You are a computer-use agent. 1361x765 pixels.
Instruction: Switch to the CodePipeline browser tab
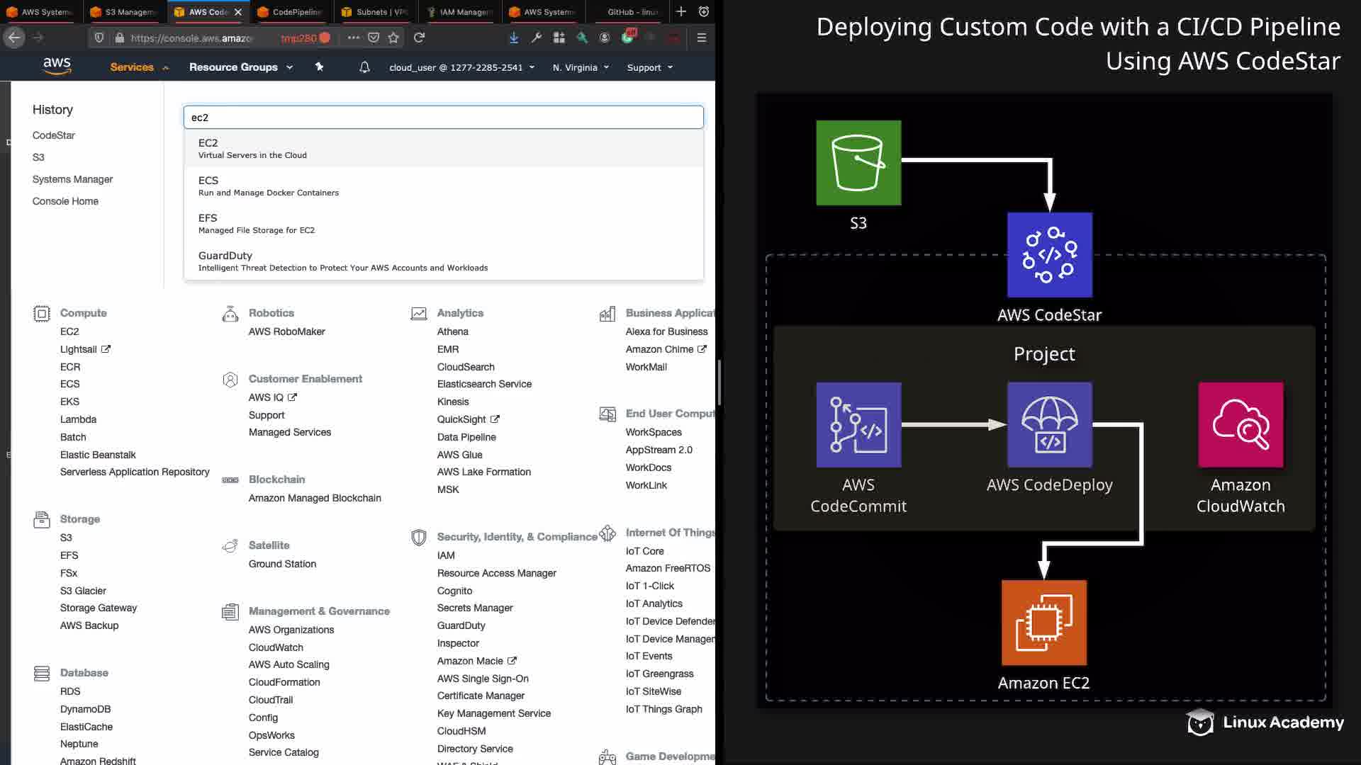pyautogui.click(x=289, y=11)
